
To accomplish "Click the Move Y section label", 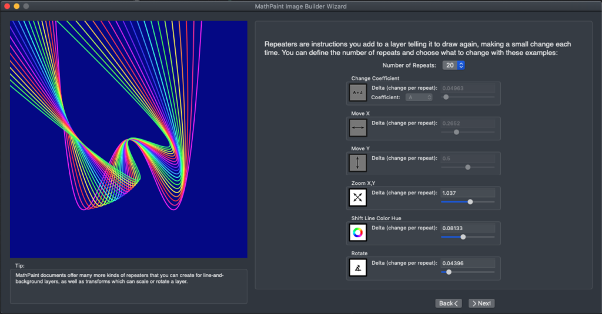I will click(360, 148).
